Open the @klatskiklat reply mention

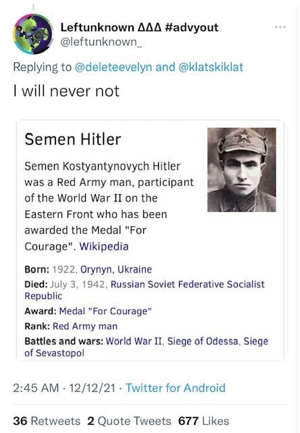click(x=211, y=67)
